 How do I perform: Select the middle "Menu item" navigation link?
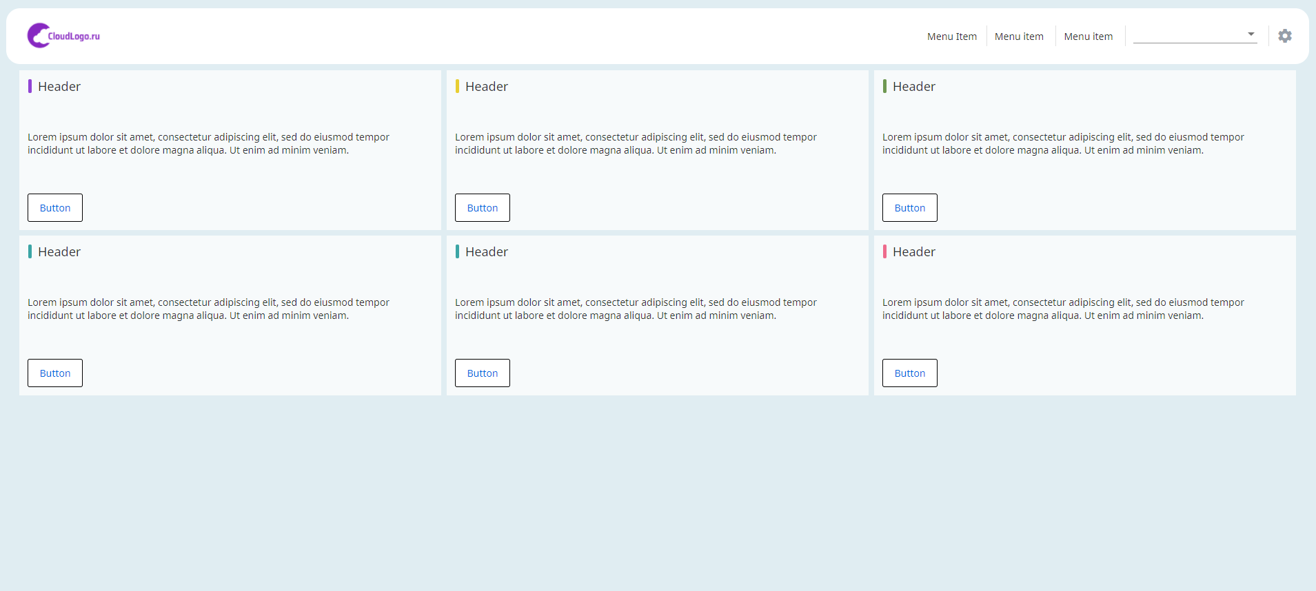coord(1018,37)
